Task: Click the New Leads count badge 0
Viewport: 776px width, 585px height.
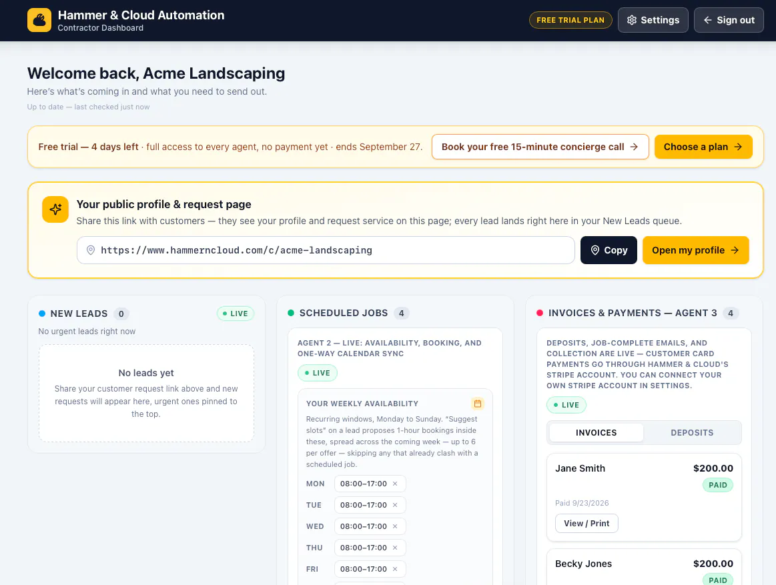Action: point(121,314)
